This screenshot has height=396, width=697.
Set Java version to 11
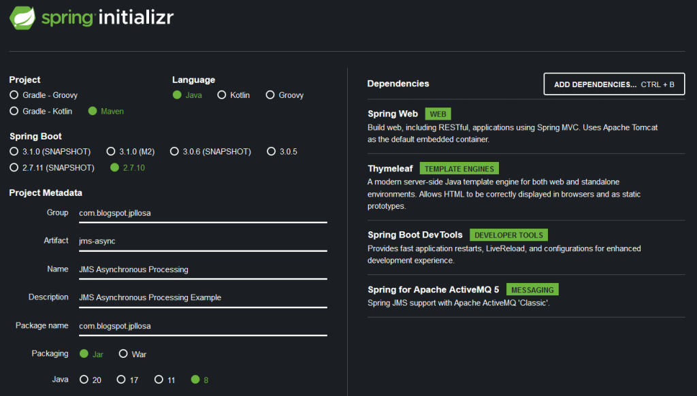coord(159,380)
